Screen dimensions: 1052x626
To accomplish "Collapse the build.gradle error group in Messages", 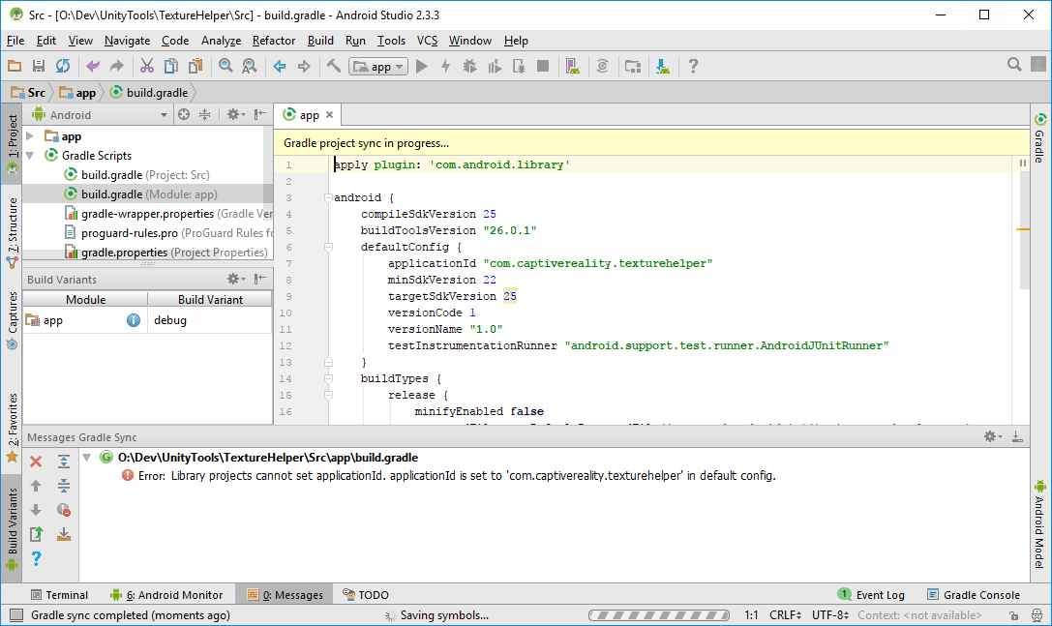I will [x=86, y=458].
